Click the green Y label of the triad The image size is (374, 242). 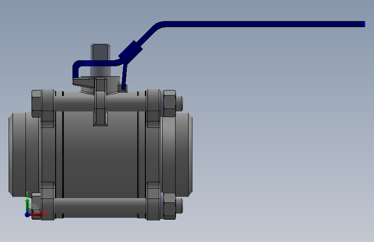(27, 194)
